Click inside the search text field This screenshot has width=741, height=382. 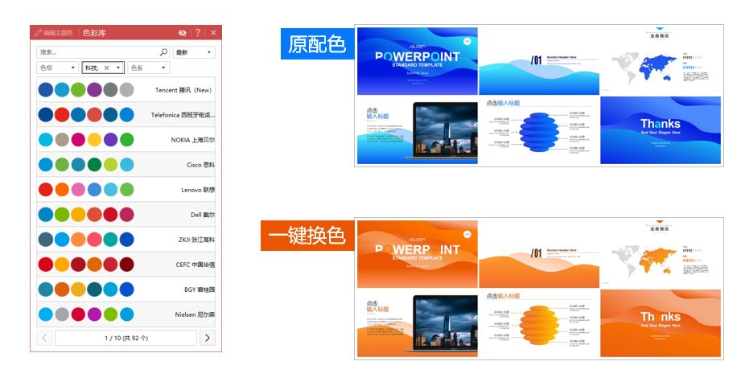click(97, 52)
